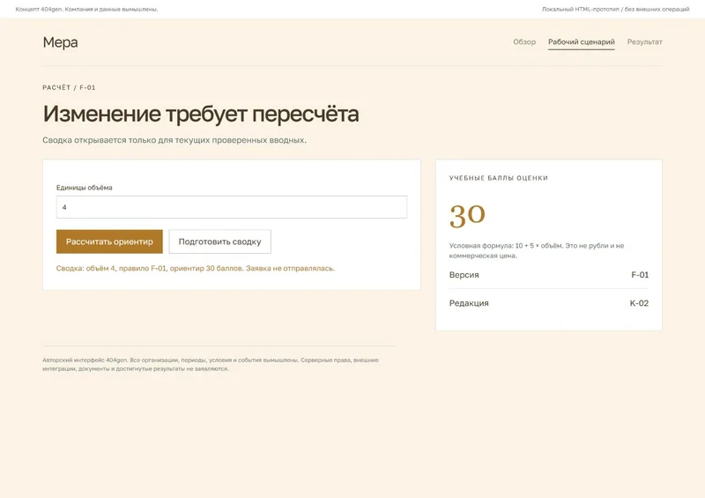The height and width of the screenshot is (498, 705).
Task: Select the Рабочий сценарий tab
Action: (582, 41)
